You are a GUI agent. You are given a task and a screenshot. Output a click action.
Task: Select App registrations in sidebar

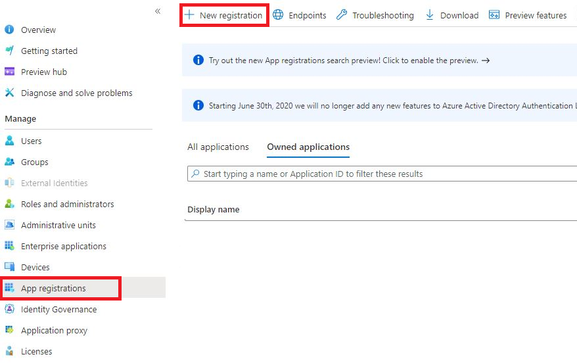pyautogui.click(x=53, y=288)
